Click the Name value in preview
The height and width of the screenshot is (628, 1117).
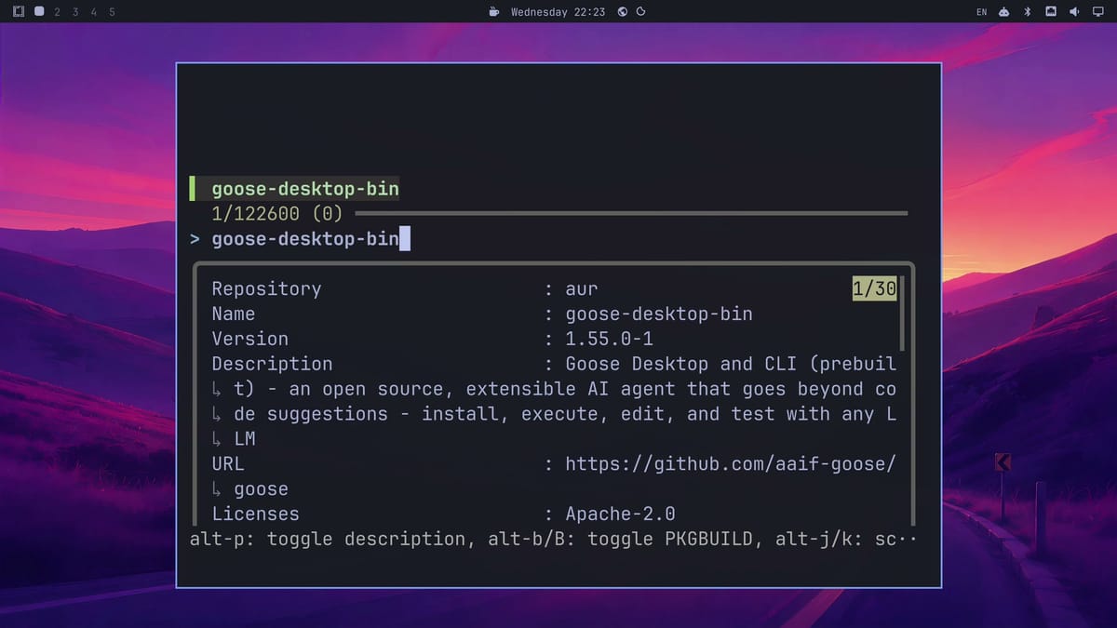(x=659, y=314)
